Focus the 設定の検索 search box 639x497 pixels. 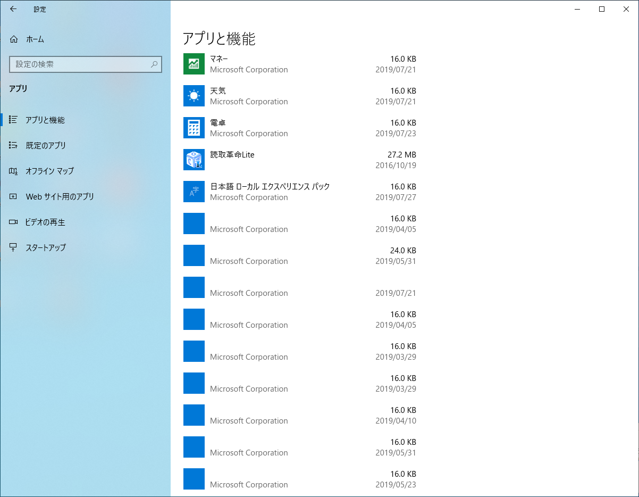pos(85,64)
